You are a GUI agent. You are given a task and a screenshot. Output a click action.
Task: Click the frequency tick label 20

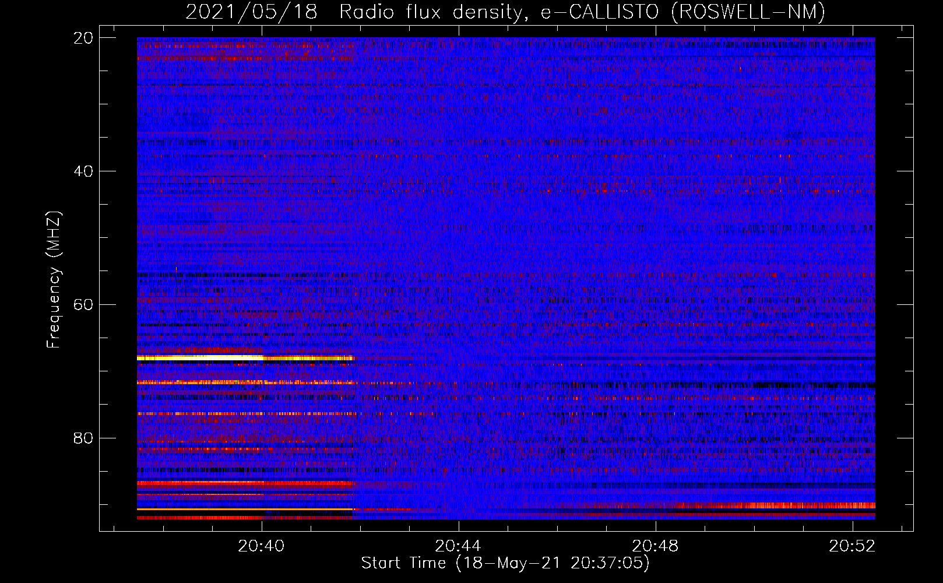pyautogui.click(x=83, y=38)
